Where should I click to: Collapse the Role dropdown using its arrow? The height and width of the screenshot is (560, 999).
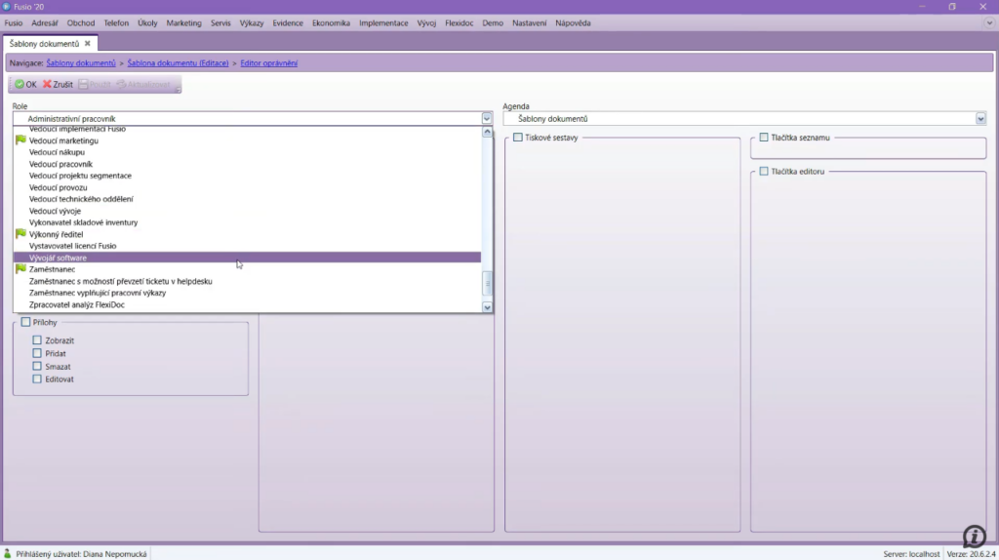tap(487, 119)
